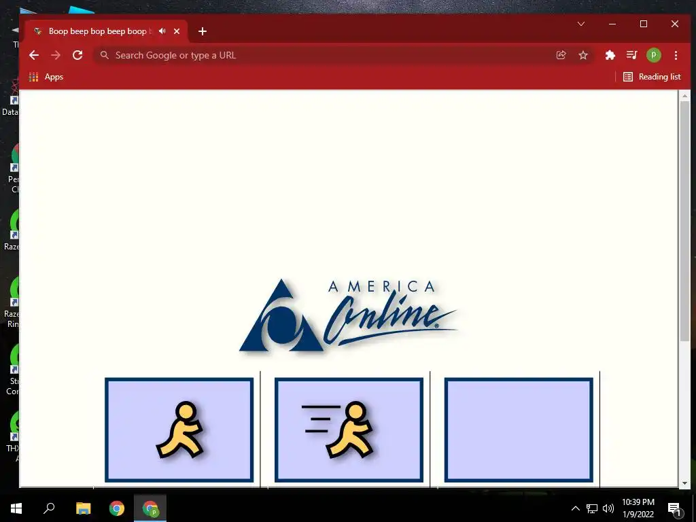Close the Boop beep bop tab
This screenshot has height=522, width=696.
click(x=177, y=31)
